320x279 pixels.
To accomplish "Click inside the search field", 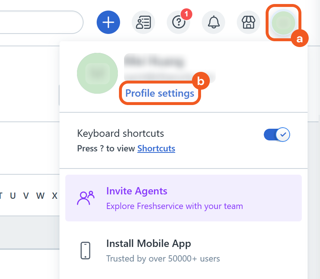I will coord(40,22).
